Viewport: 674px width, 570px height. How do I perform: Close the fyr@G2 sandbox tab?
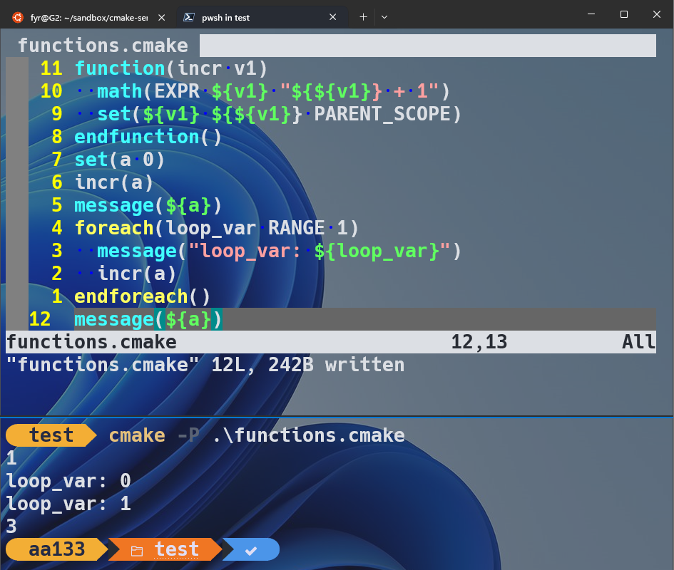(x=162, y=18)
